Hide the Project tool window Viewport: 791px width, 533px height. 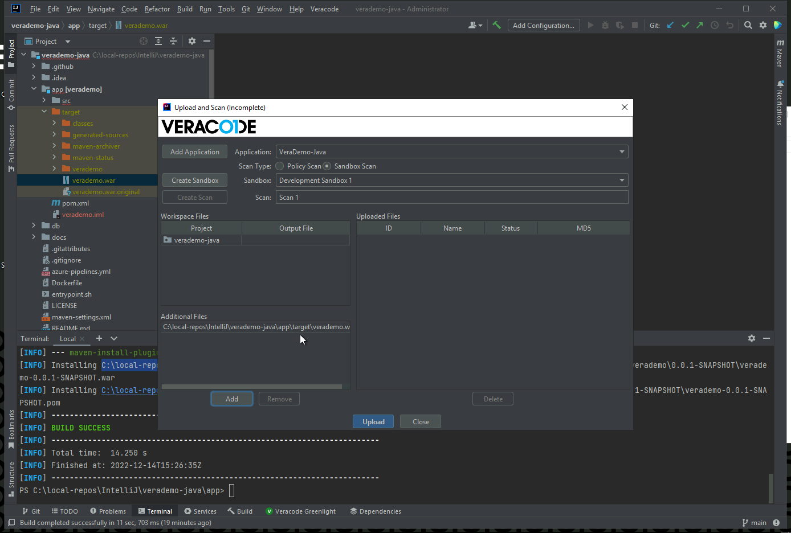207,41
